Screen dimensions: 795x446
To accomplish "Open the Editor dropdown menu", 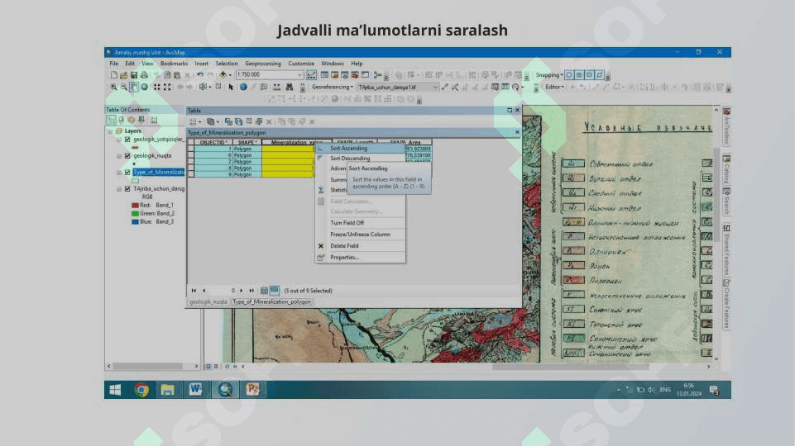I will pyautogui.click(x=554, y=87).
